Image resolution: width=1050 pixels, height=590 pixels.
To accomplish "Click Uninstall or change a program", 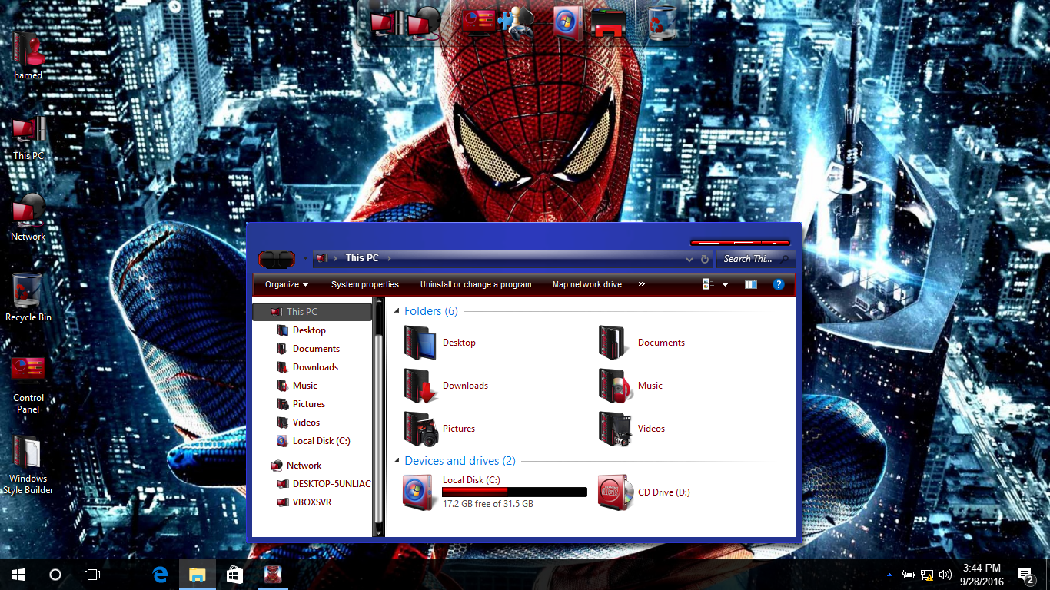I will (x=476, y=284).
